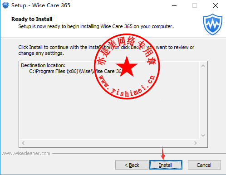226x175 pixels.
Task: Click the 'Ready to Install' heading
Action: tap(32, 19)
